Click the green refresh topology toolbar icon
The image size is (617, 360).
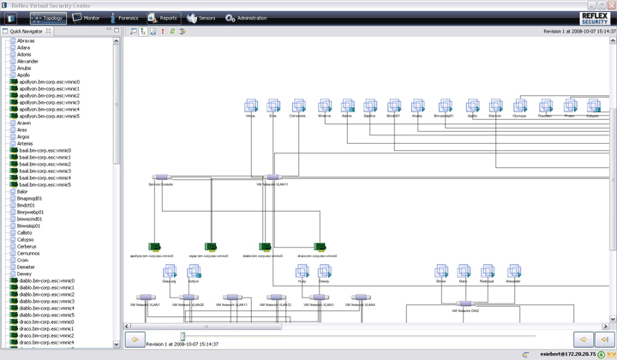(172, 31)
